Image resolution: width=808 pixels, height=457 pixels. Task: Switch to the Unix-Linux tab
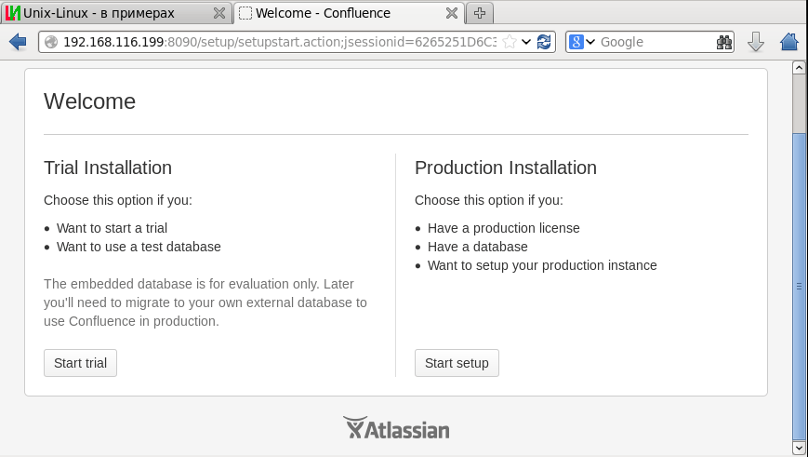pyautogui.click(x=102, y=13)
